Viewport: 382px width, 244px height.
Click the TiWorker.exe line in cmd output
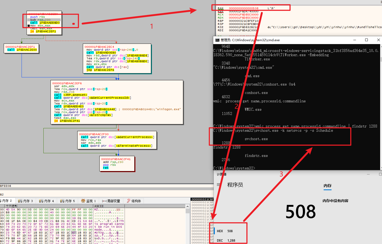(257, 59)
